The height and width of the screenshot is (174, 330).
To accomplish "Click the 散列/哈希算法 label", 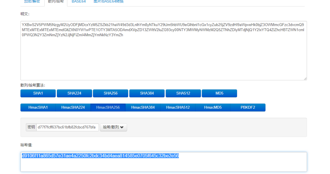I will tap(33, 85).
